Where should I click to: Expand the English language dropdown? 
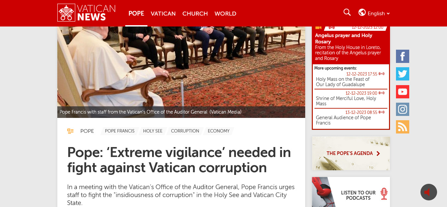(x=379, y=14)
